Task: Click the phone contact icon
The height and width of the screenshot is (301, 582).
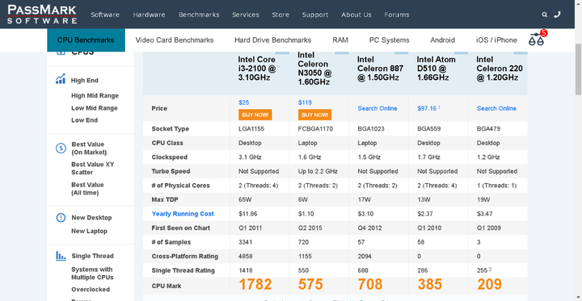Action: click(557, 15)
